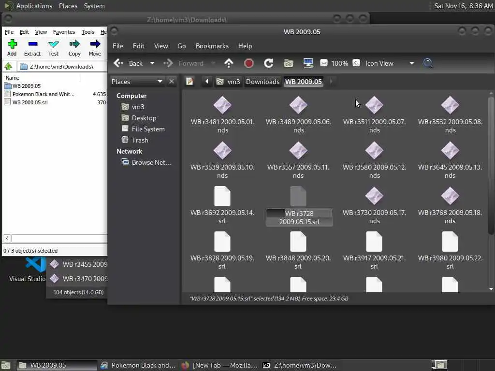Open Help menu in the file manager
The width and height of the screenshot is (495, 371).
(245, 46)
